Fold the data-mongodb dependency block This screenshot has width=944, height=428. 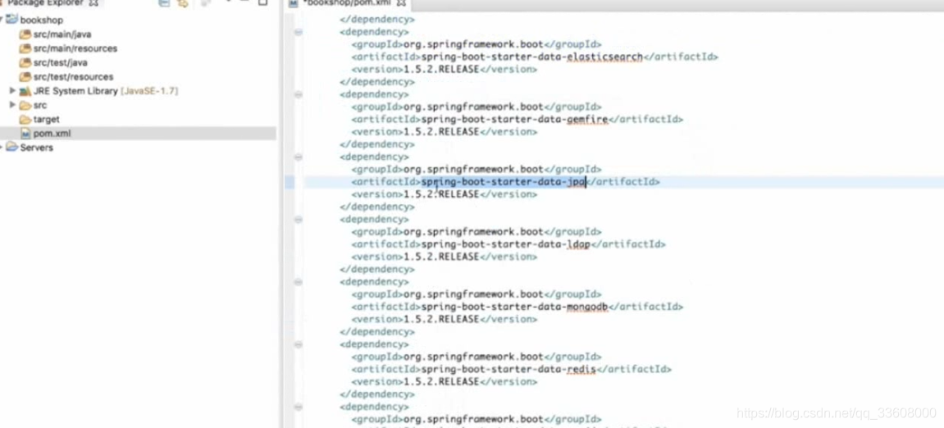click(x=298, y=282)
